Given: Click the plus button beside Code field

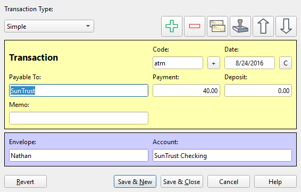Looking at the screenshot, I should (x=213, y=63).
